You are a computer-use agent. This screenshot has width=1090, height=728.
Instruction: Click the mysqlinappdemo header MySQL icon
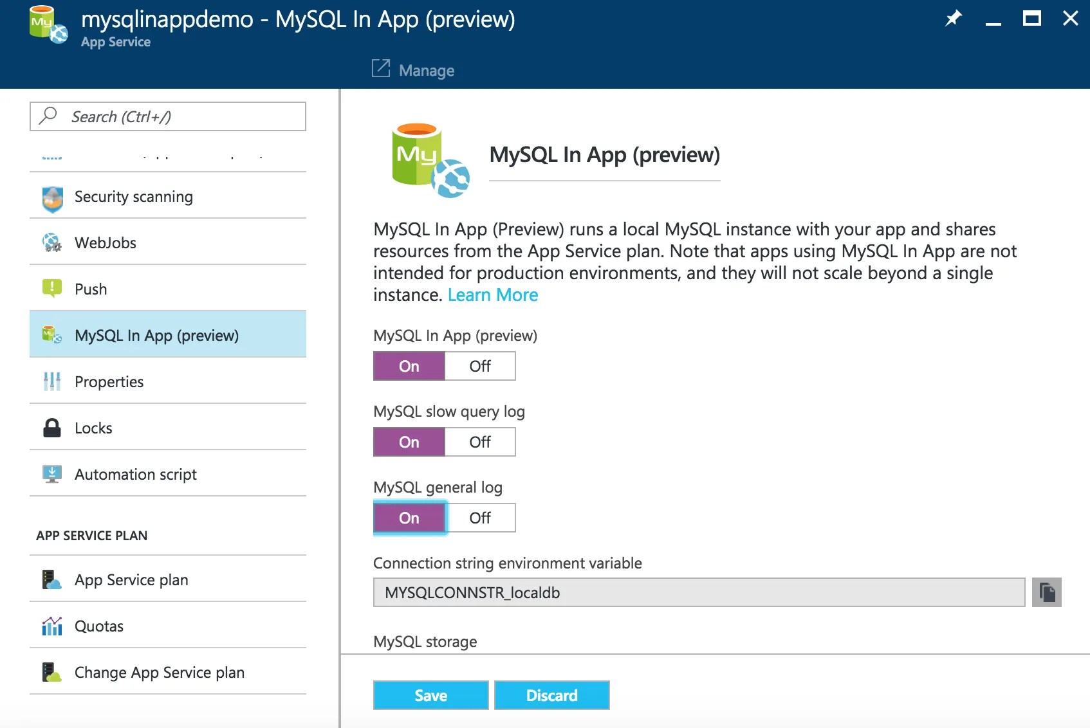tap(49, 25)
